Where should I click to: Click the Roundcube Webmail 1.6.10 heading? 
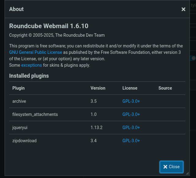pos(49,26)
